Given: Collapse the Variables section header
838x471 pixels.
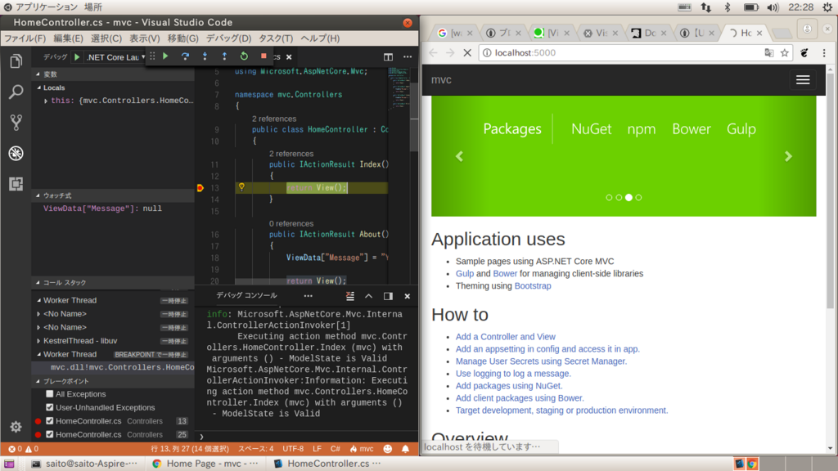Looking at the screenshot, I should [38, 74].
